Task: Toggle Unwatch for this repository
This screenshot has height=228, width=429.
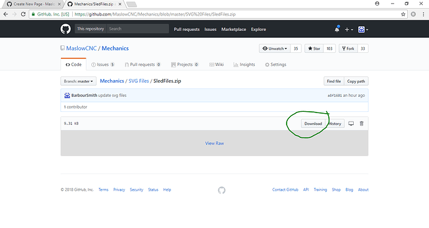Action: point(275,48)
